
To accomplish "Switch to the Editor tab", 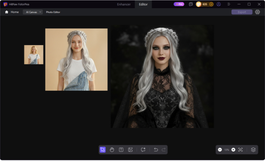I will tap(143, 4).
